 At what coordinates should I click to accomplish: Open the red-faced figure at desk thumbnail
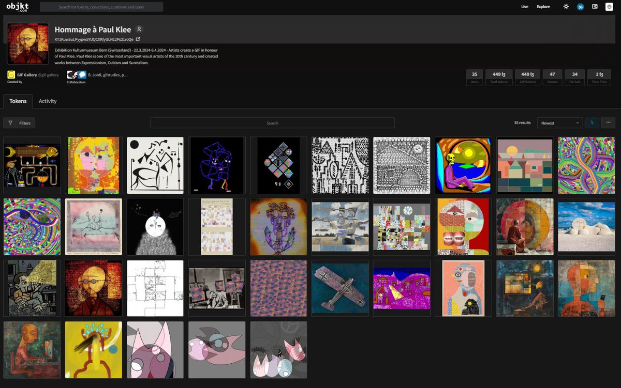coord(32,350)
